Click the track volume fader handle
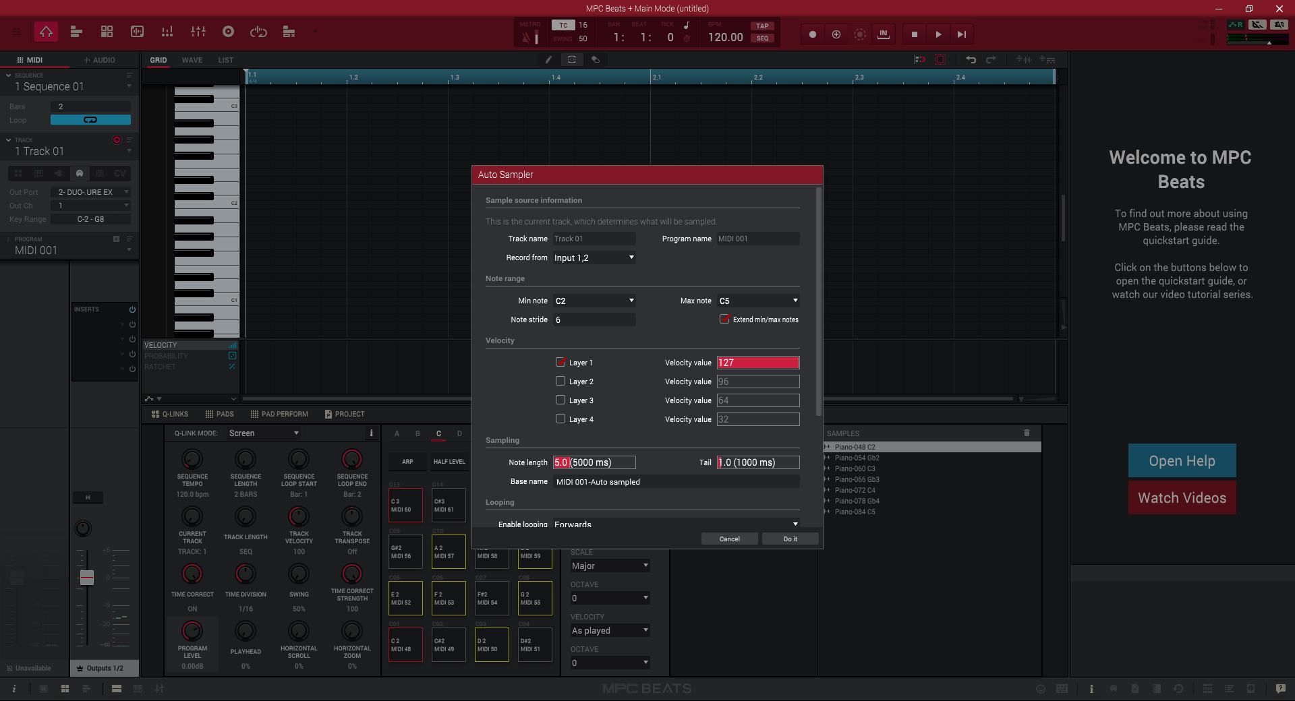 (87, 577)
